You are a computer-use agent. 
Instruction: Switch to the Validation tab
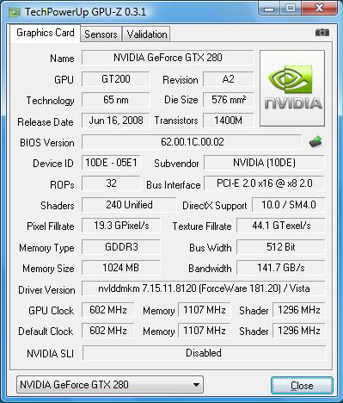pos(147,34)
